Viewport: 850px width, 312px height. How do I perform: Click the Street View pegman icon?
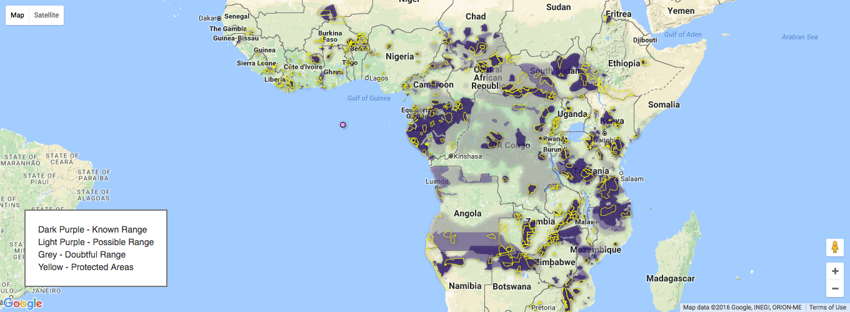point(834,247)
